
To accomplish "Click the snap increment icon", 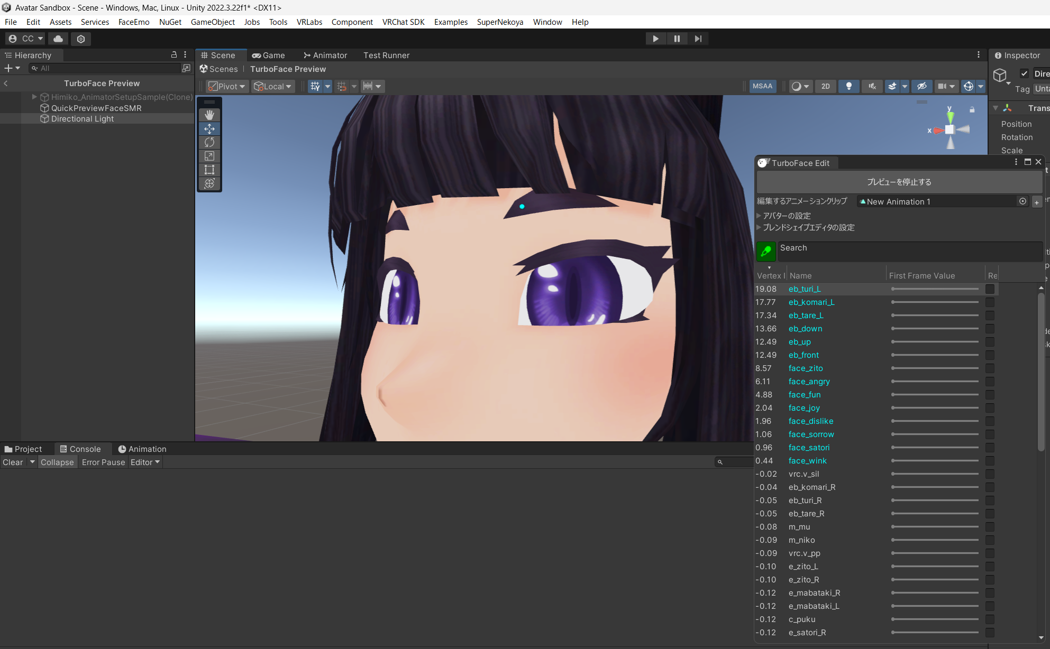I will click(368, 86).
